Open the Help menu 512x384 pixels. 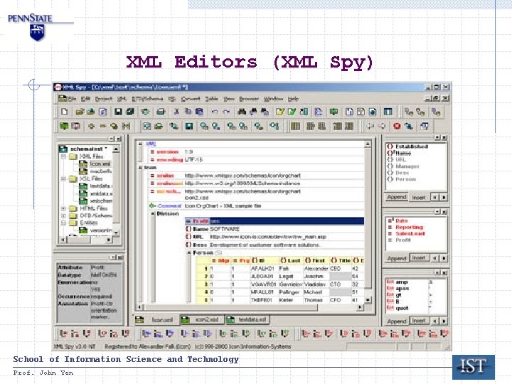[x=293, y=99]
